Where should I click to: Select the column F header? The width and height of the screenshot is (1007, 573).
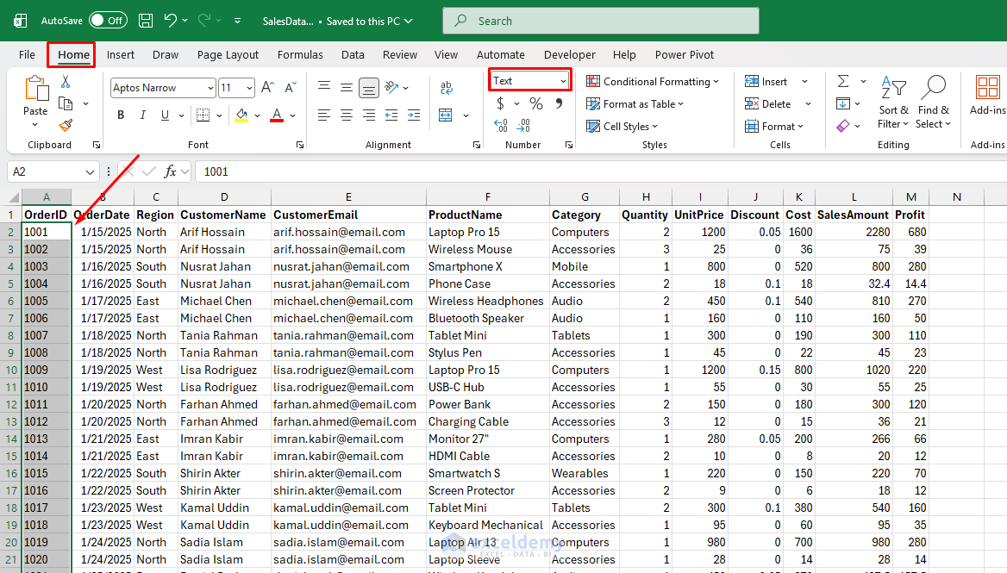pos(487,197)
